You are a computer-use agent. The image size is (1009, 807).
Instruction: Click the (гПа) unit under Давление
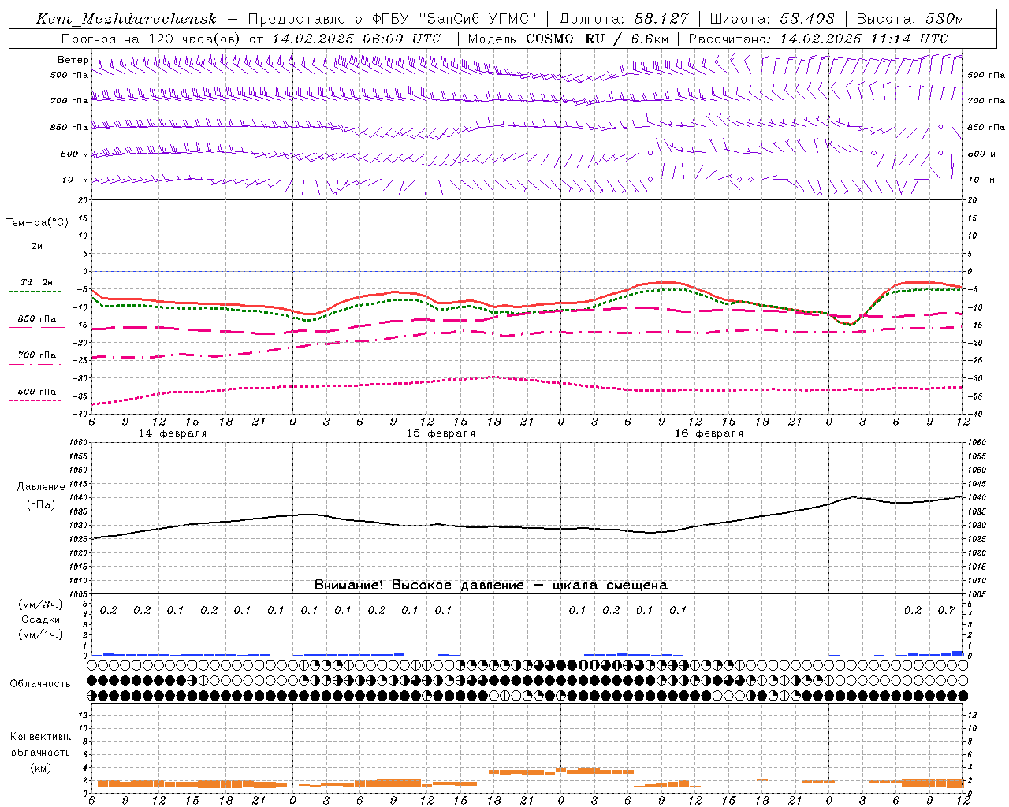tap(41, 504)
